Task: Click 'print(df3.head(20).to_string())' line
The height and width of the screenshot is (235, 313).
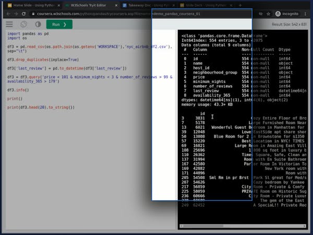Action: (41, 107)
